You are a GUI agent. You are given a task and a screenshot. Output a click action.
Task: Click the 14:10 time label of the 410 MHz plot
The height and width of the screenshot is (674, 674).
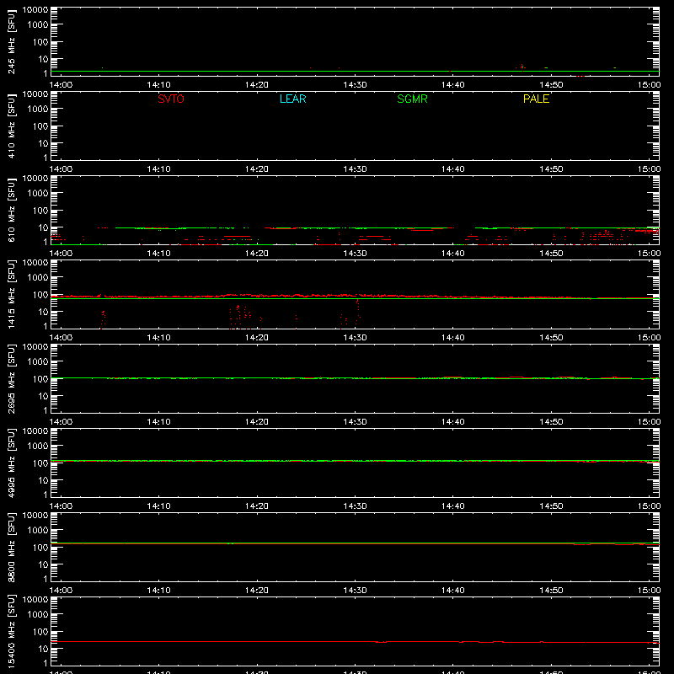tap(158, 169)
